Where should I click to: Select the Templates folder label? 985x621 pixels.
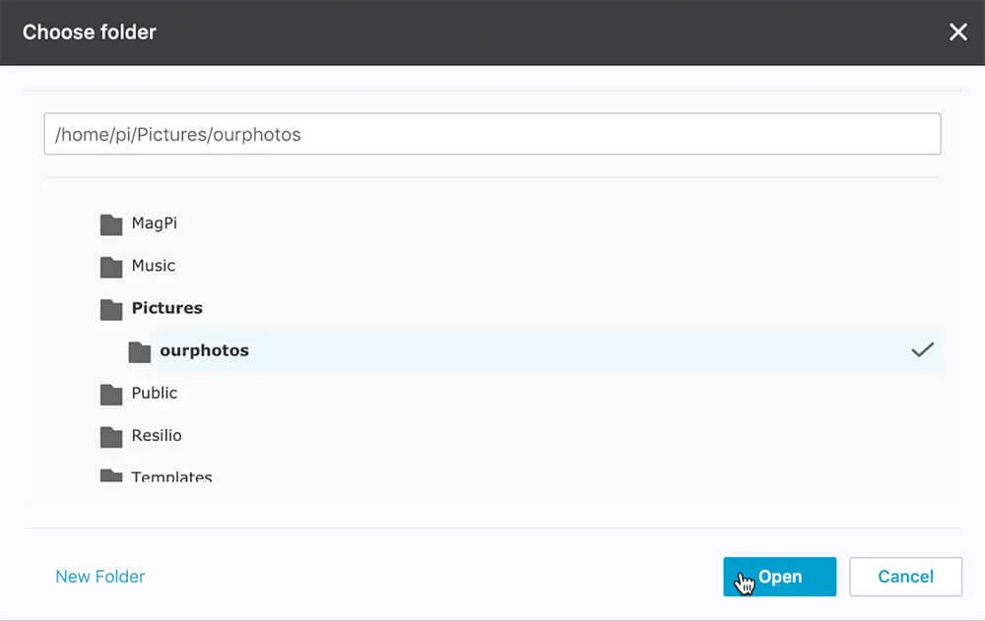tap(171, 476)
